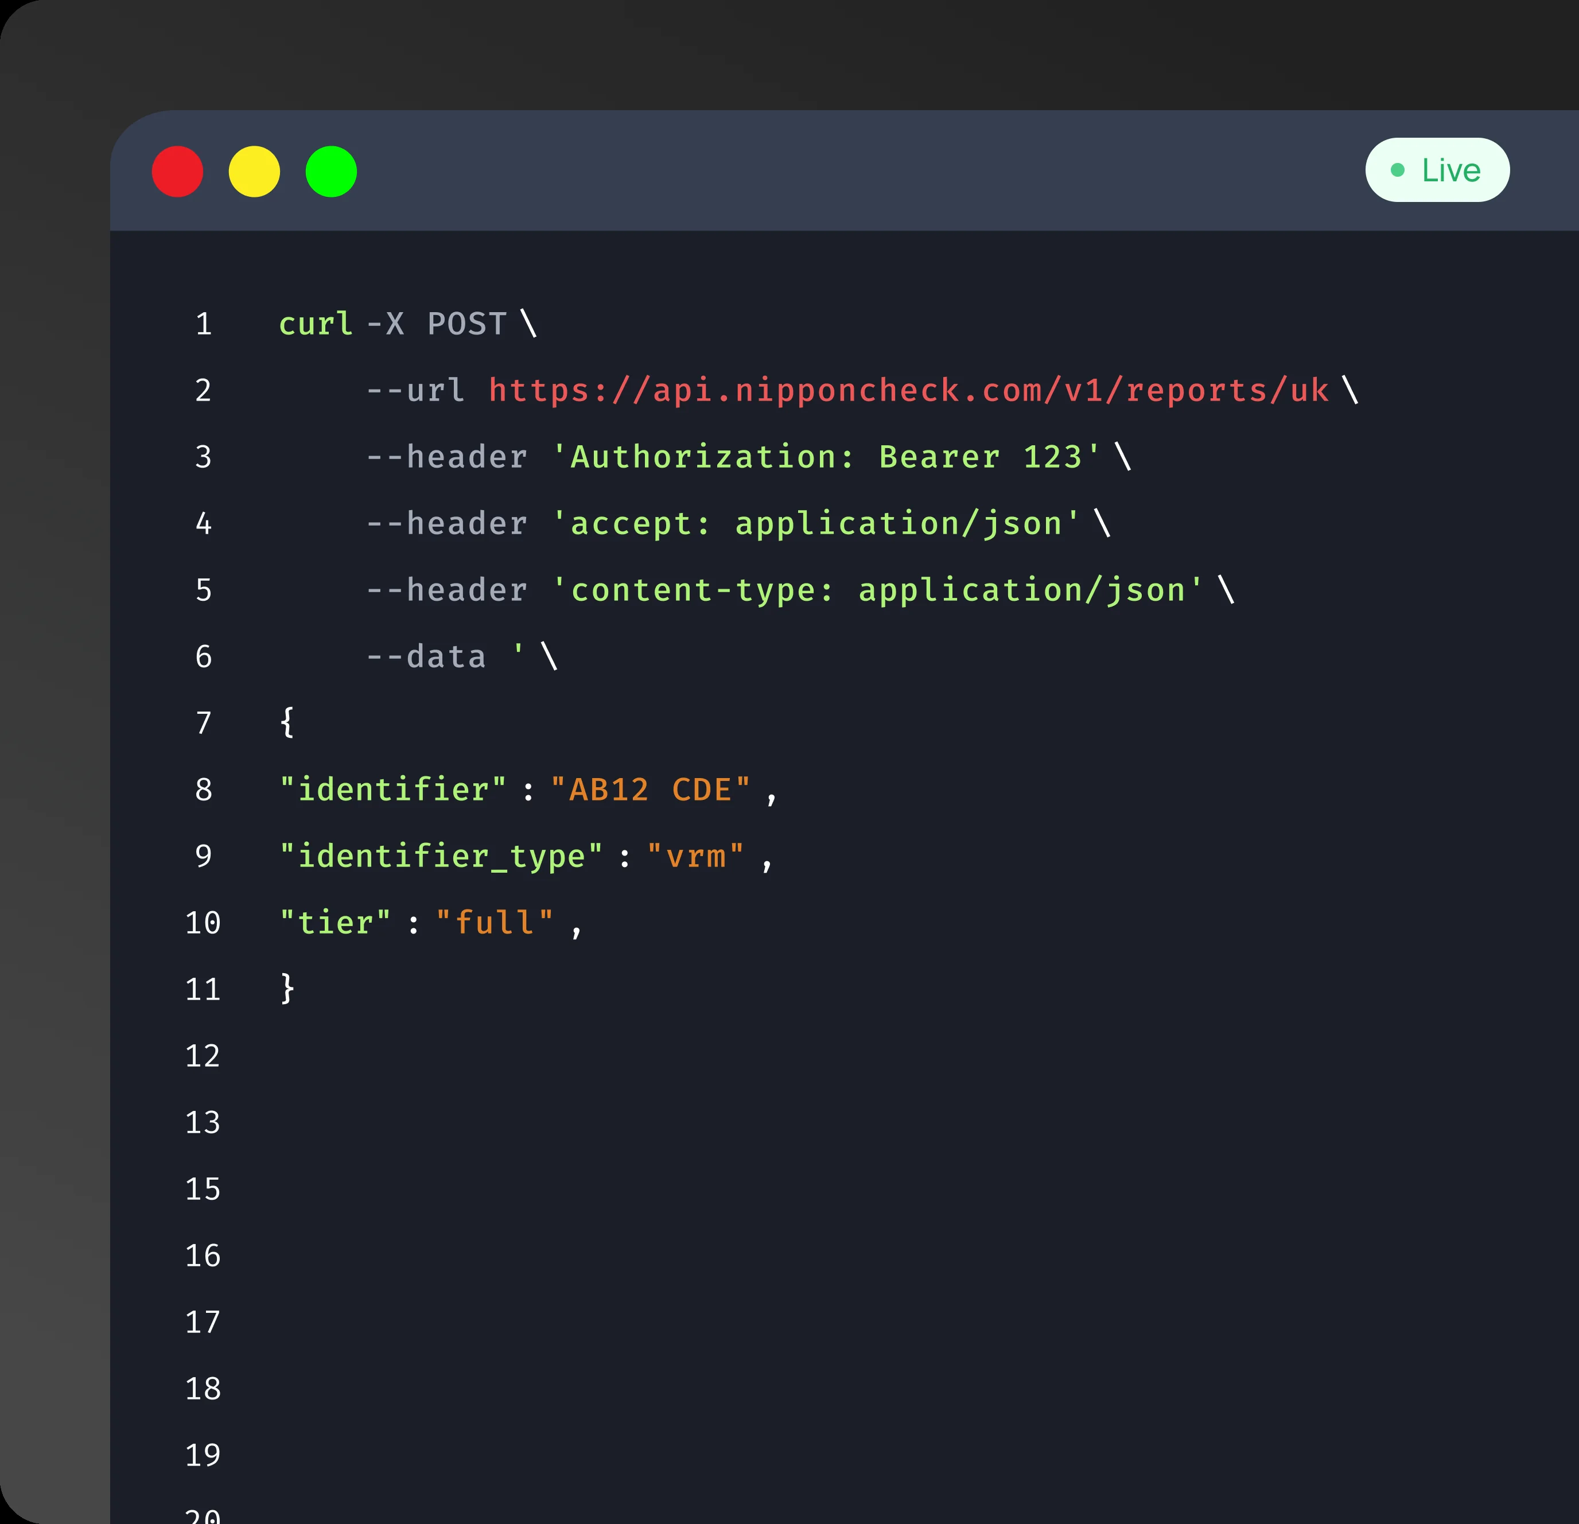The width and height of the screenshot is (1579, 1524).
Task: Click the "tier" key on line 10
Action: (335, 922)
